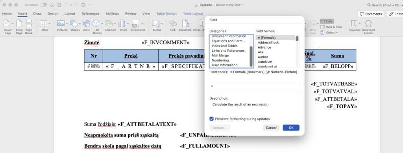The height and width of the screenshot is (153, 403).
Task: Open the Review tab
Action: coord(131,14)
